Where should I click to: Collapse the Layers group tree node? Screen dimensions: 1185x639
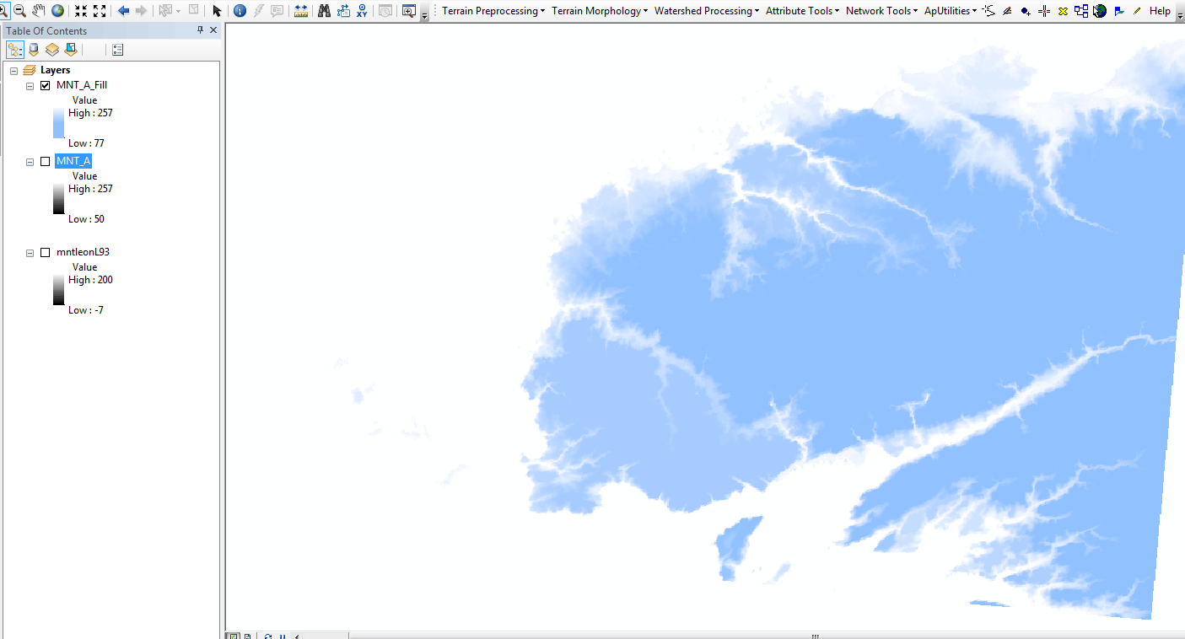point(14,71)
